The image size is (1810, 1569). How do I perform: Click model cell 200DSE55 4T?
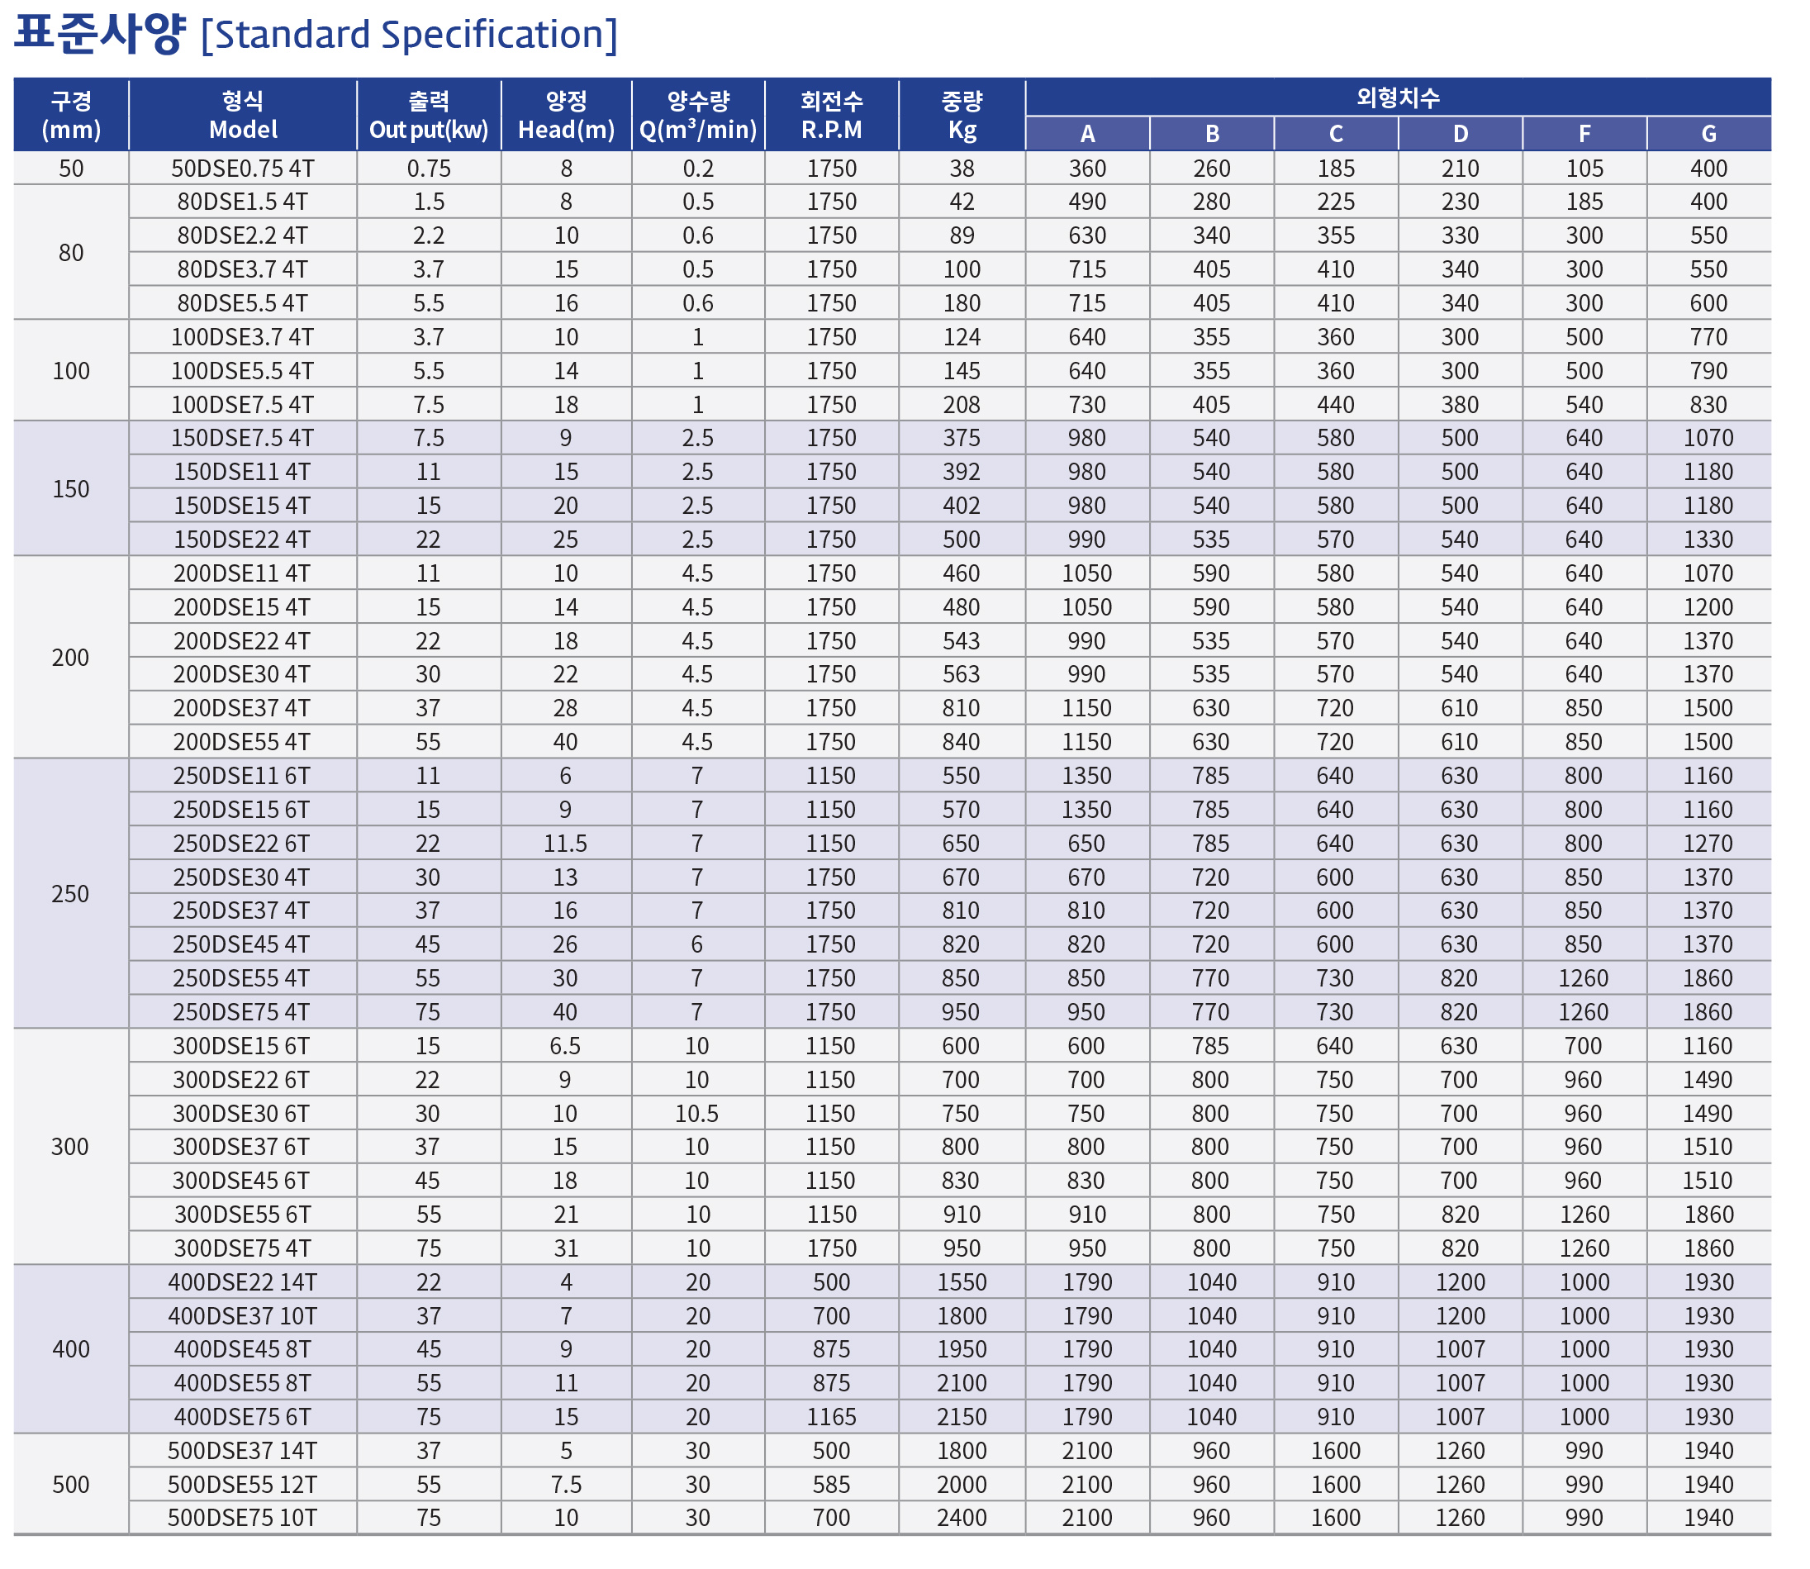[x=244, y=742]
